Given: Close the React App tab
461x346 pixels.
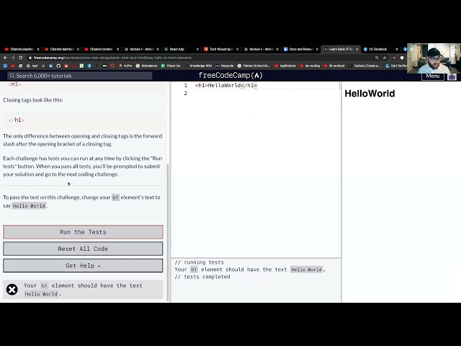Looking at the screenshot, I should [197, 50].
